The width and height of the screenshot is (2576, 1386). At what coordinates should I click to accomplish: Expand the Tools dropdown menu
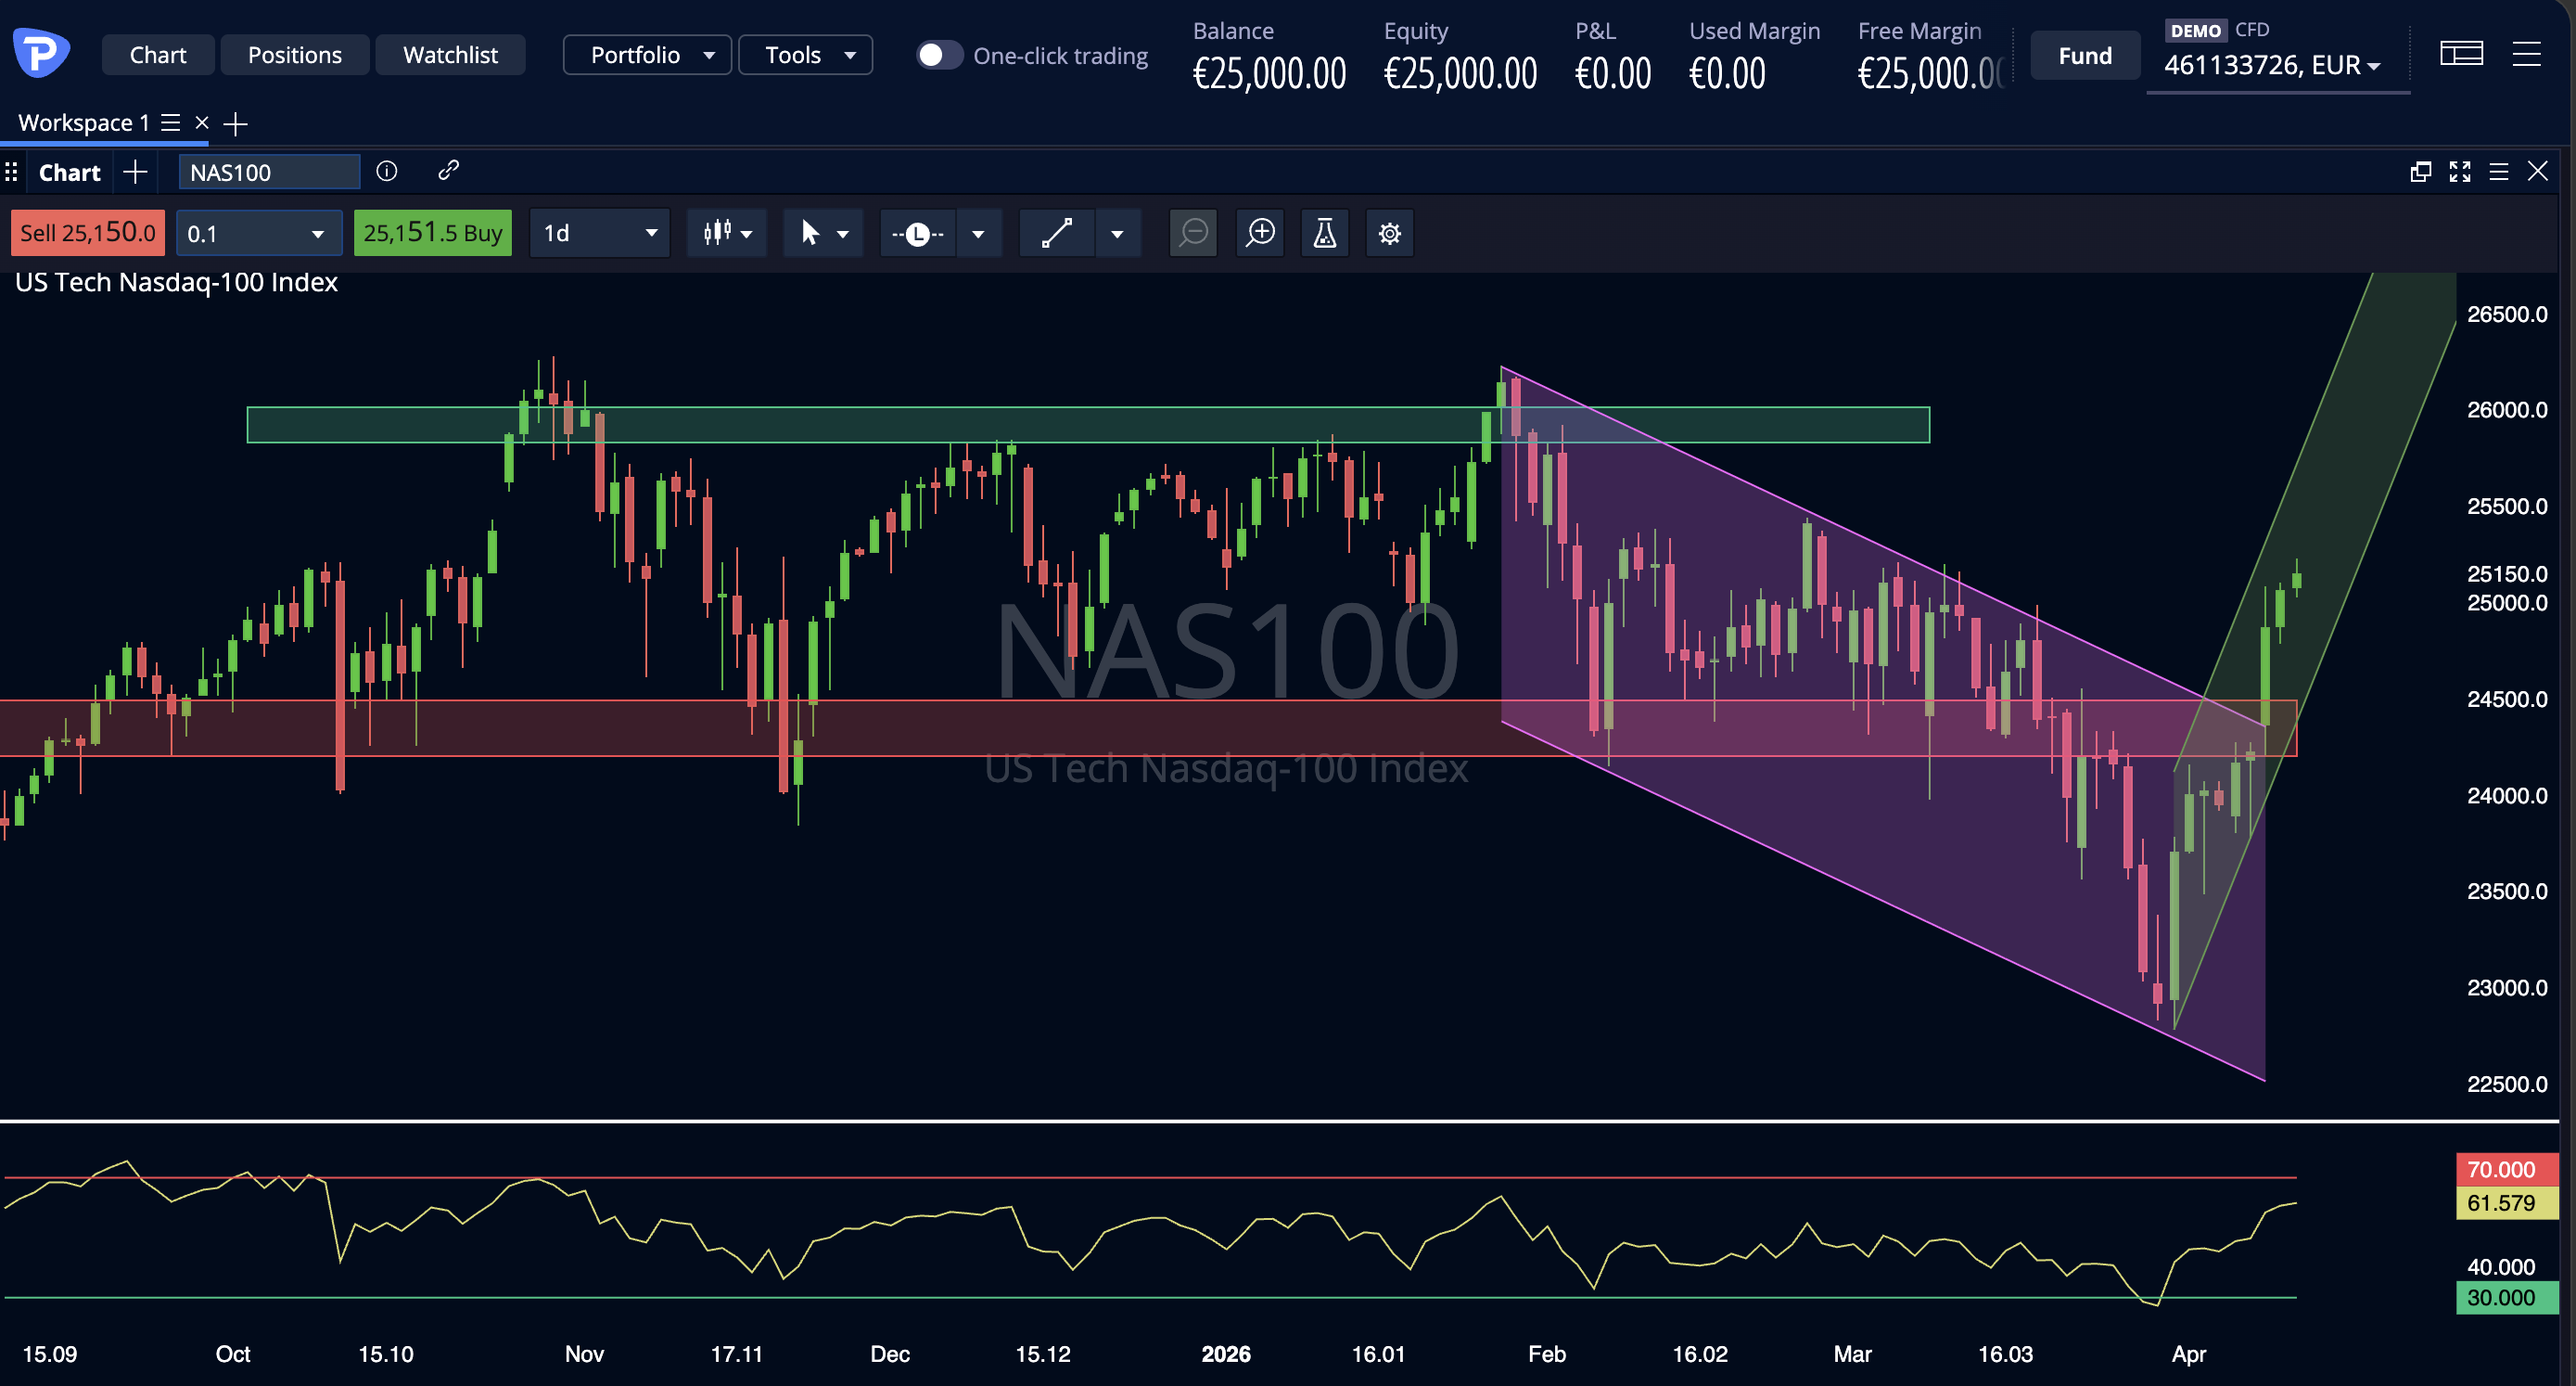tap(805, 55)
